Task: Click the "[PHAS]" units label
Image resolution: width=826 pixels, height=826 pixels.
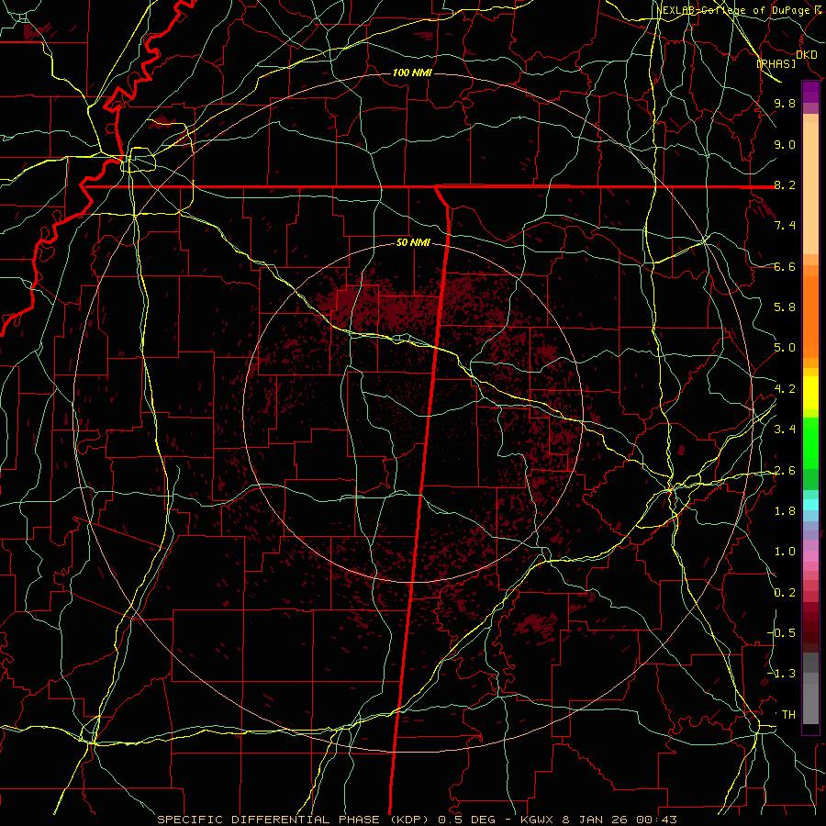Action: point(776,63)
